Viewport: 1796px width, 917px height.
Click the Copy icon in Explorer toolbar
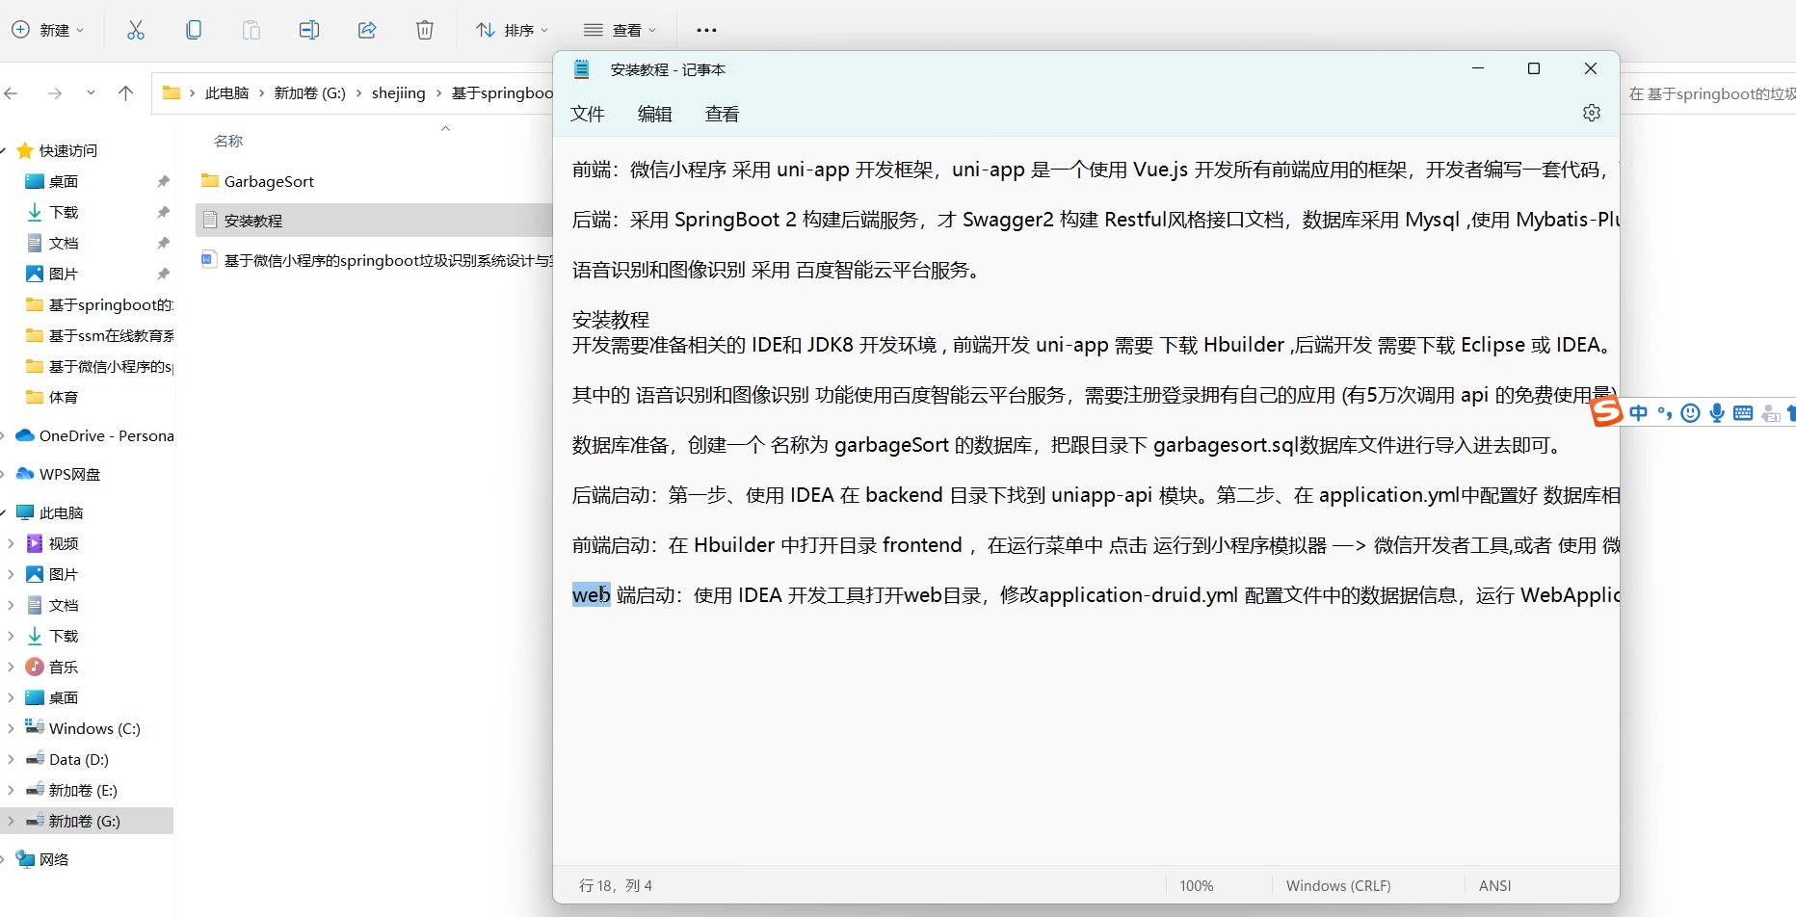pos(194,30)
